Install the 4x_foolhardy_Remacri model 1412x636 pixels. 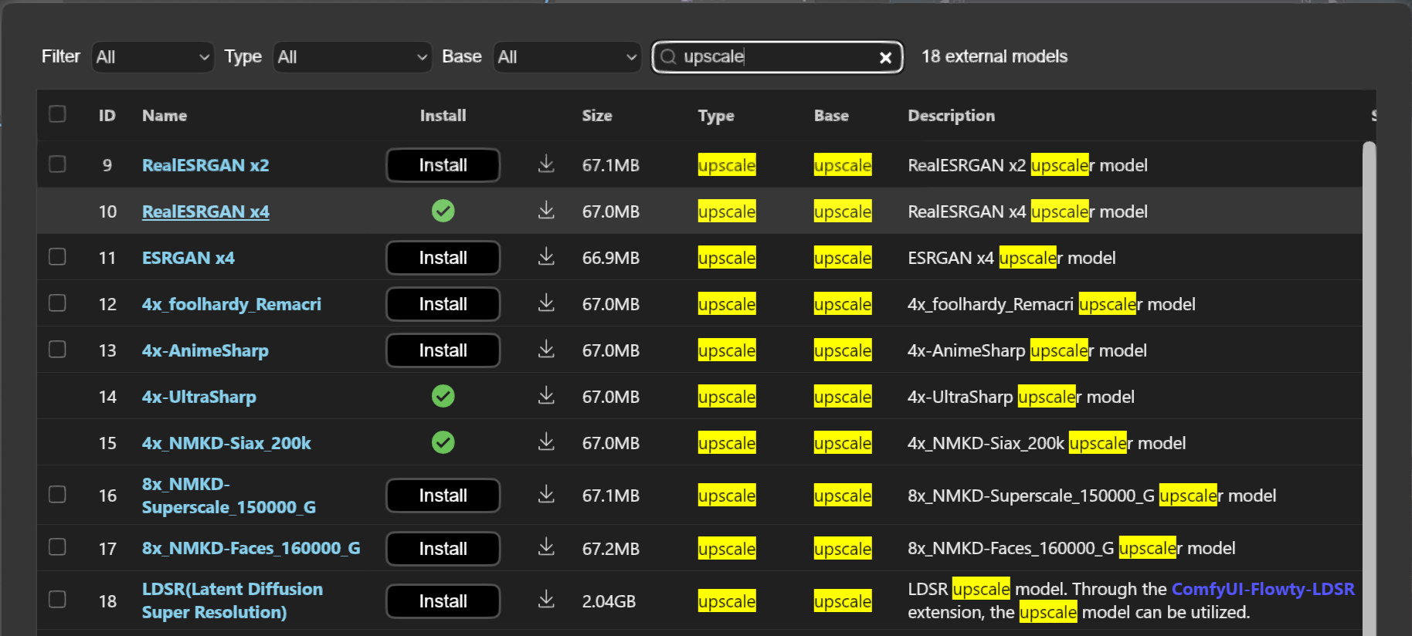(x=443, y=304)
